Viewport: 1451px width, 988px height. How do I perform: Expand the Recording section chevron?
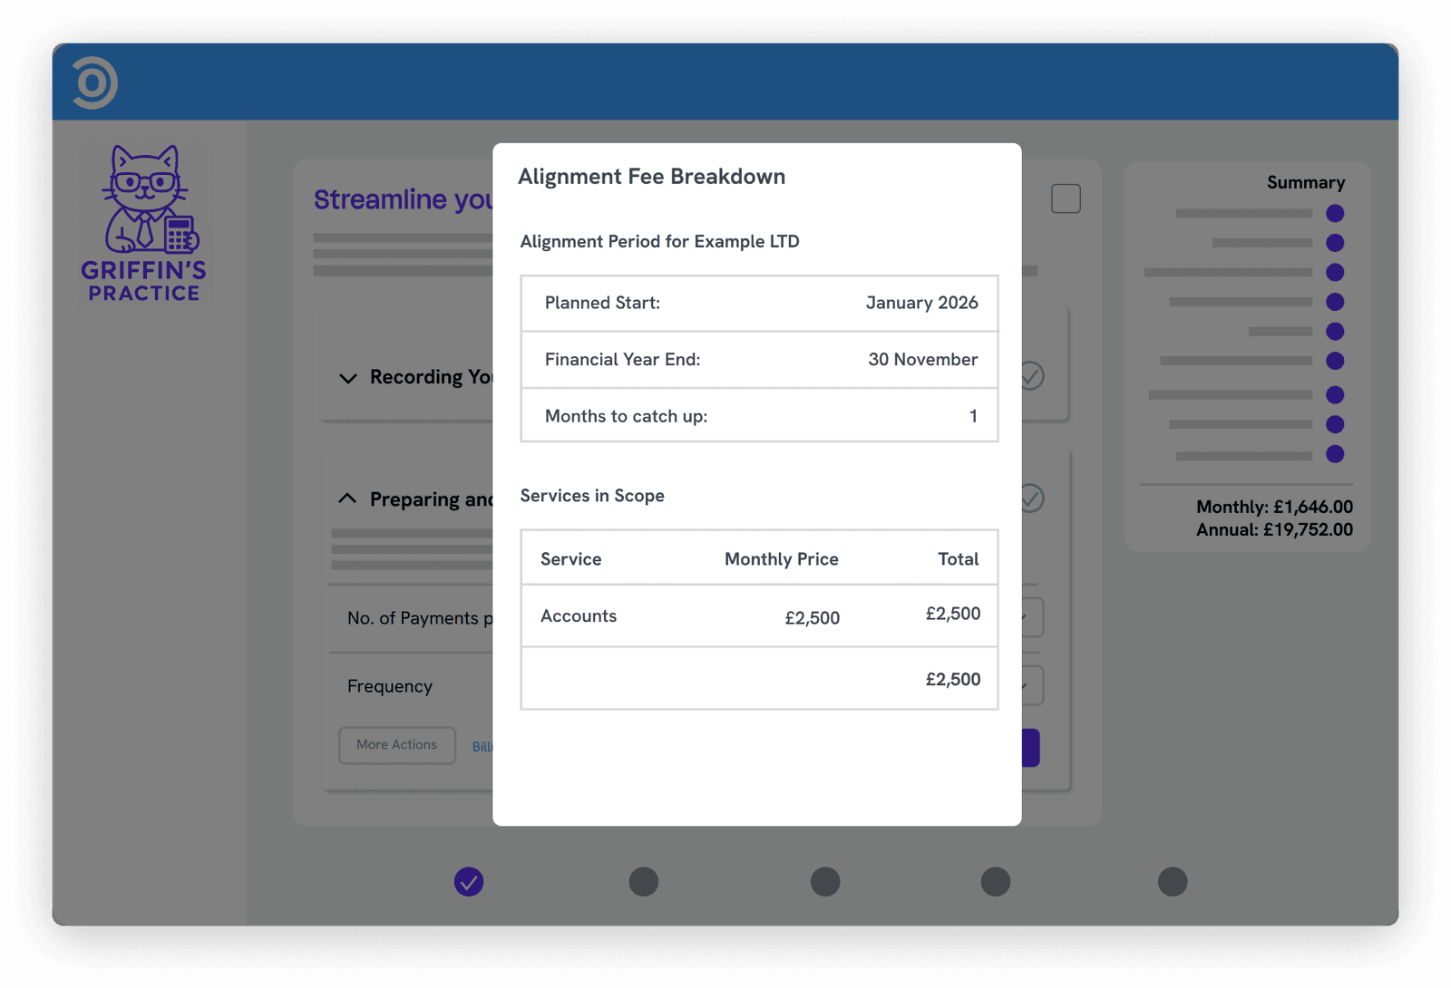pyautogui.click(x=347, y=378)
